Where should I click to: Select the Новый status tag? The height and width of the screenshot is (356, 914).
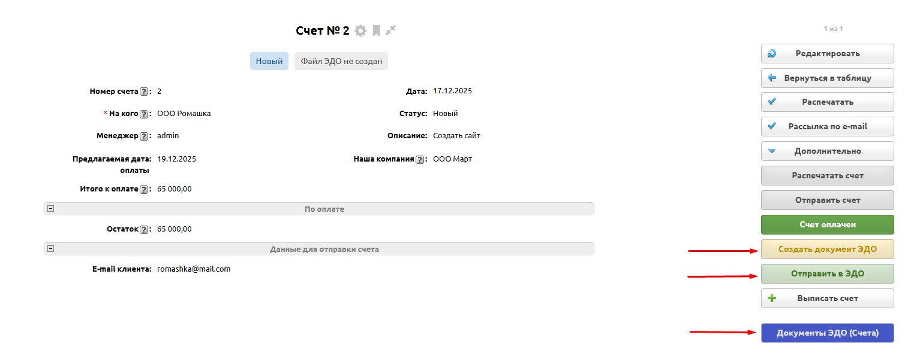pos(269,61)
